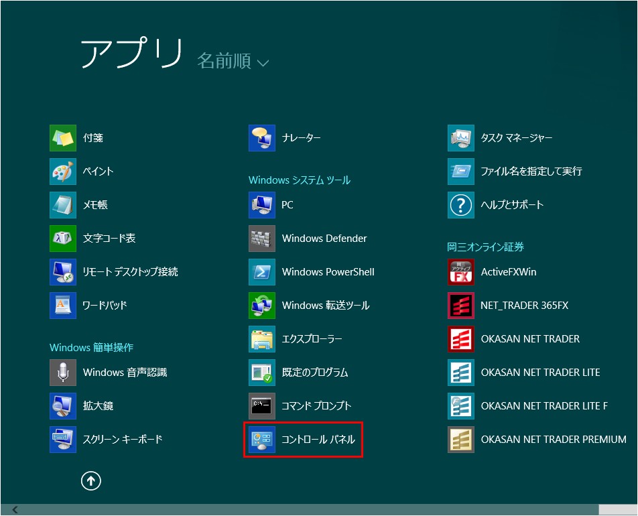Click the OKASAN NET TRADER PREMIUM label

click(x=554, y=440)
